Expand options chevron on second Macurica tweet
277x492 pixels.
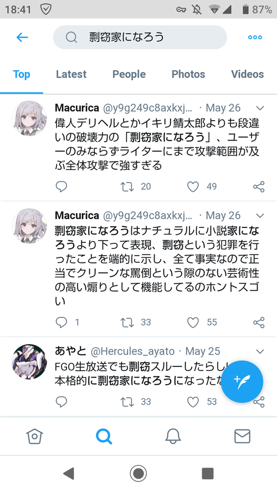(260, 216)
